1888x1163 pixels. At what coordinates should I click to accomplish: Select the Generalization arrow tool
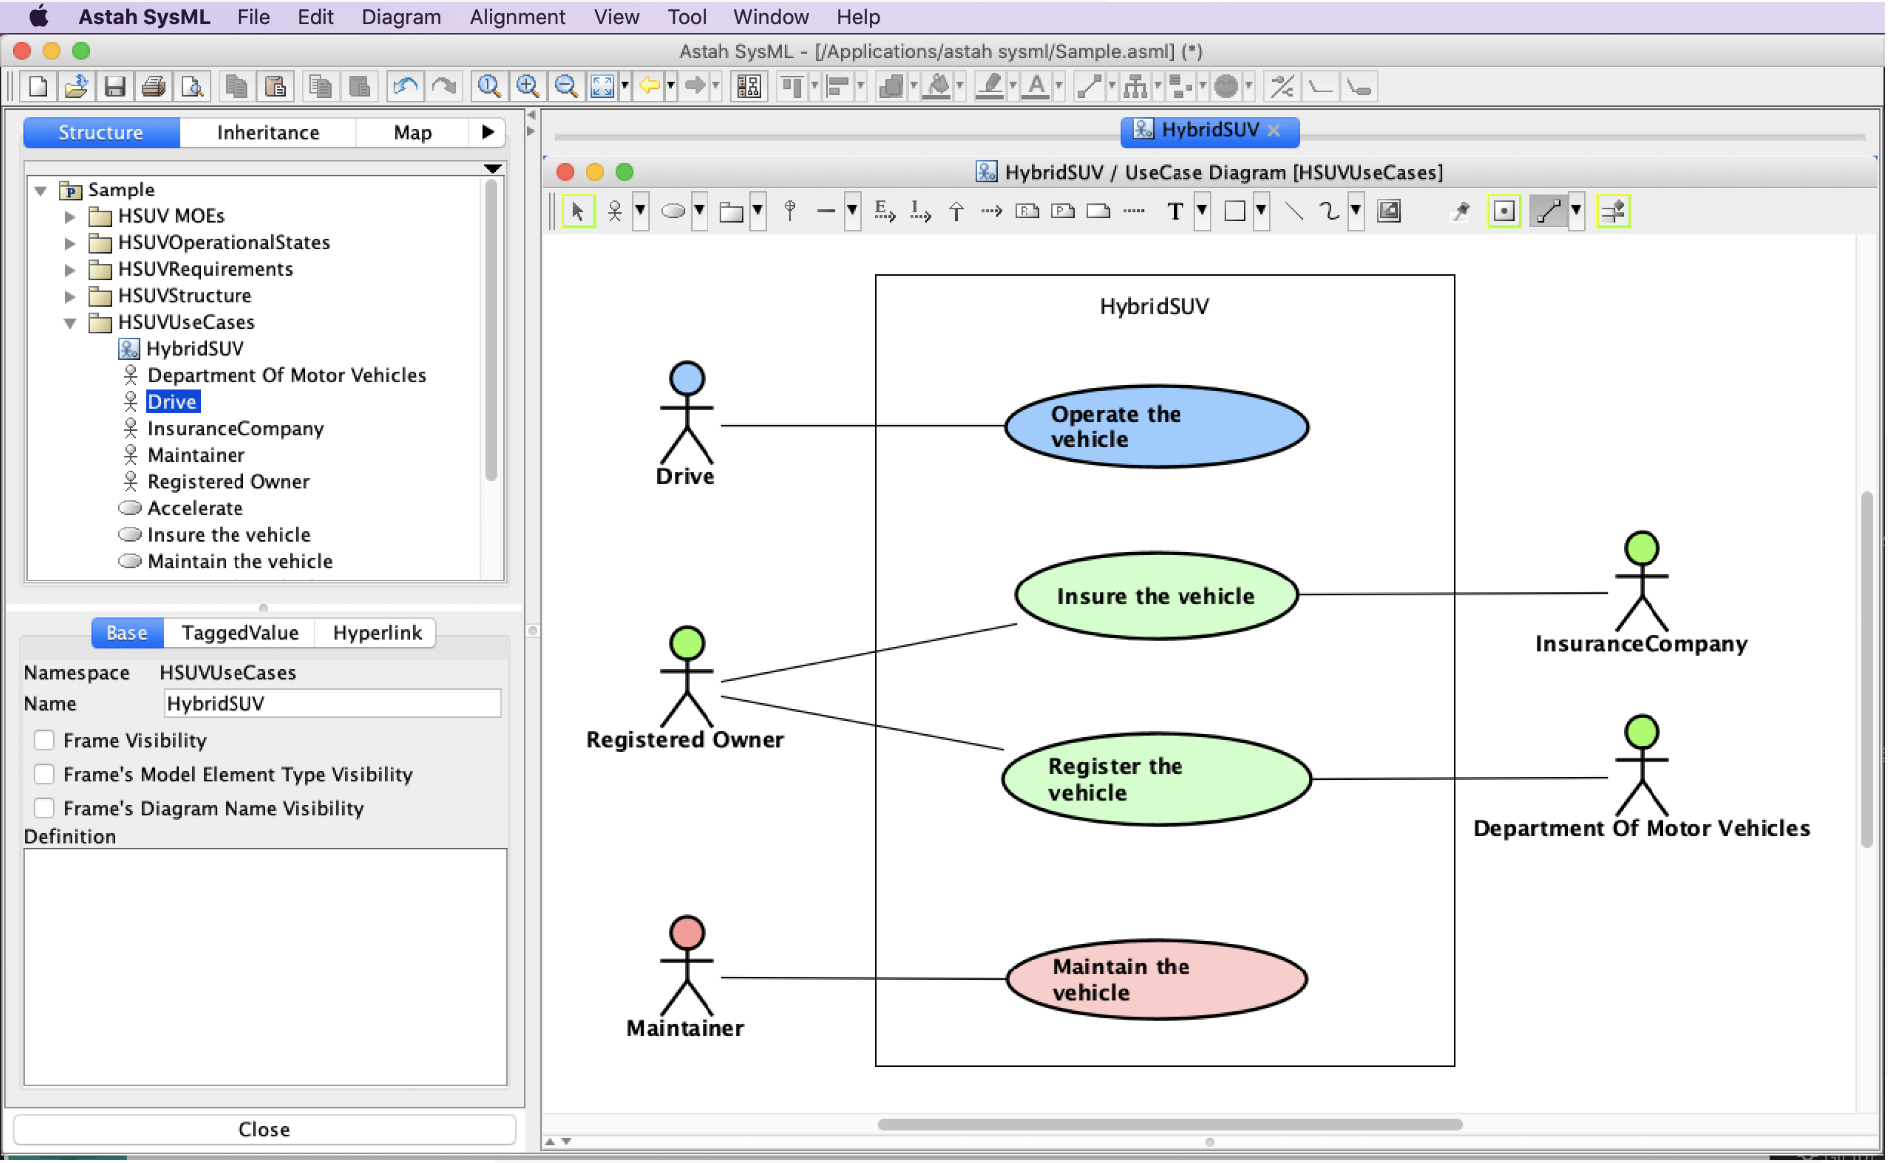tap(956, 211)
